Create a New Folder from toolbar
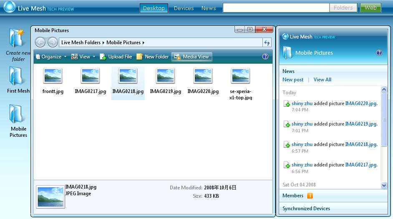The image size is (393, 219). [152, 57]
